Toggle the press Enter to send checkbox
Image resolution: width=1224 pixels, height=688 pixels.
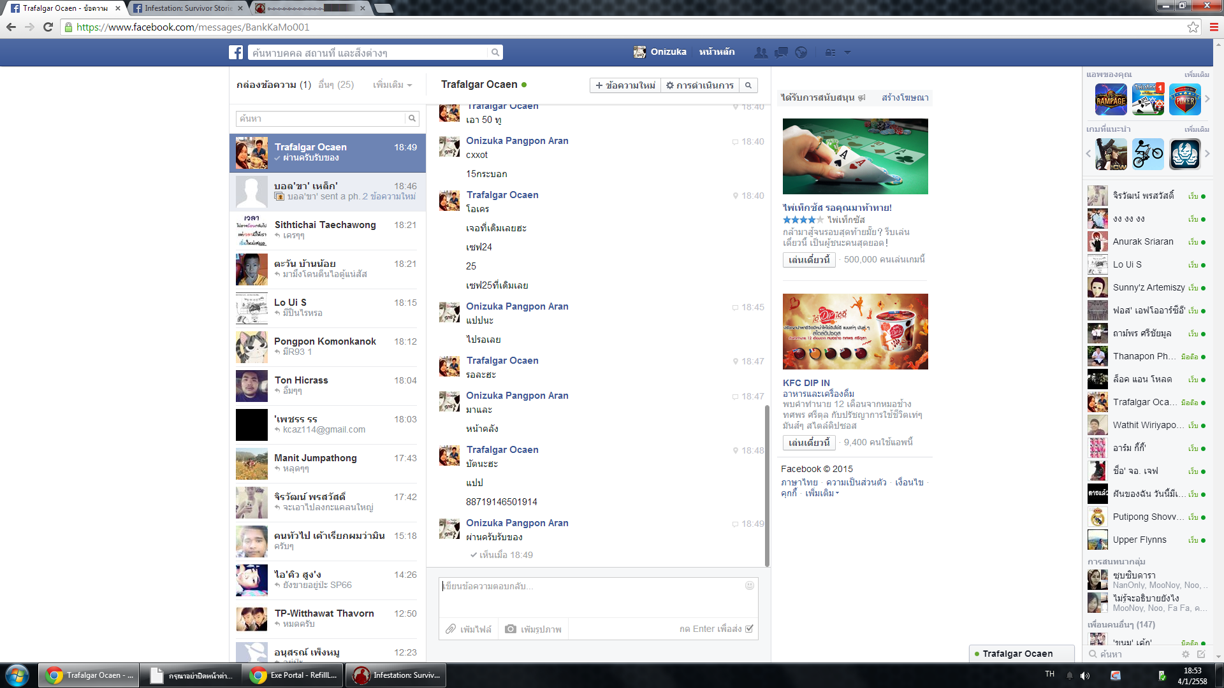click(749, 629)
